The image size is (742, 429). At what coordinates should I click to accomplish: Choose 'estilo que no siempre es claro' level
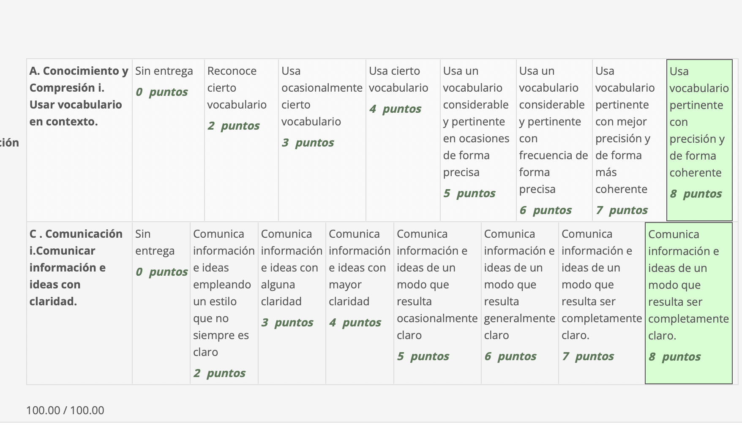[x=224, y=302]
